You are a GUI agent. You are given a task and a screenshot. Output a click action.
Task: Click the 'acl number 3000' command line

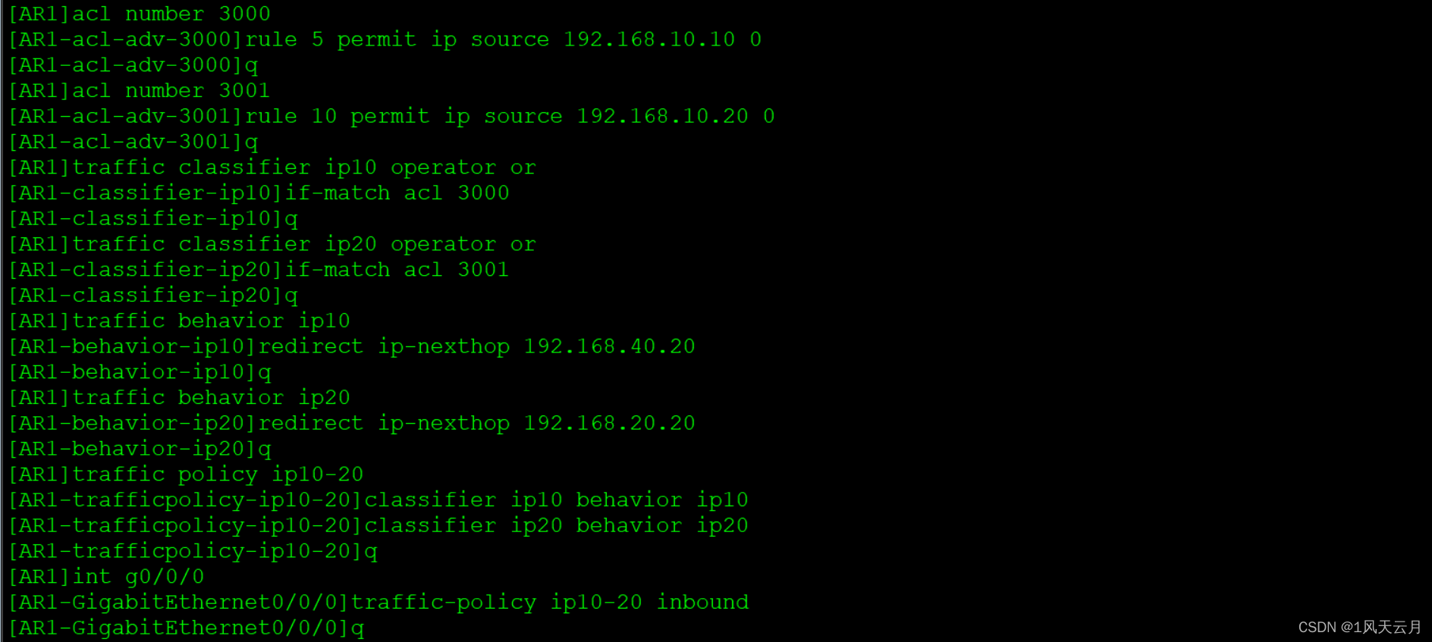pos(140,14)
